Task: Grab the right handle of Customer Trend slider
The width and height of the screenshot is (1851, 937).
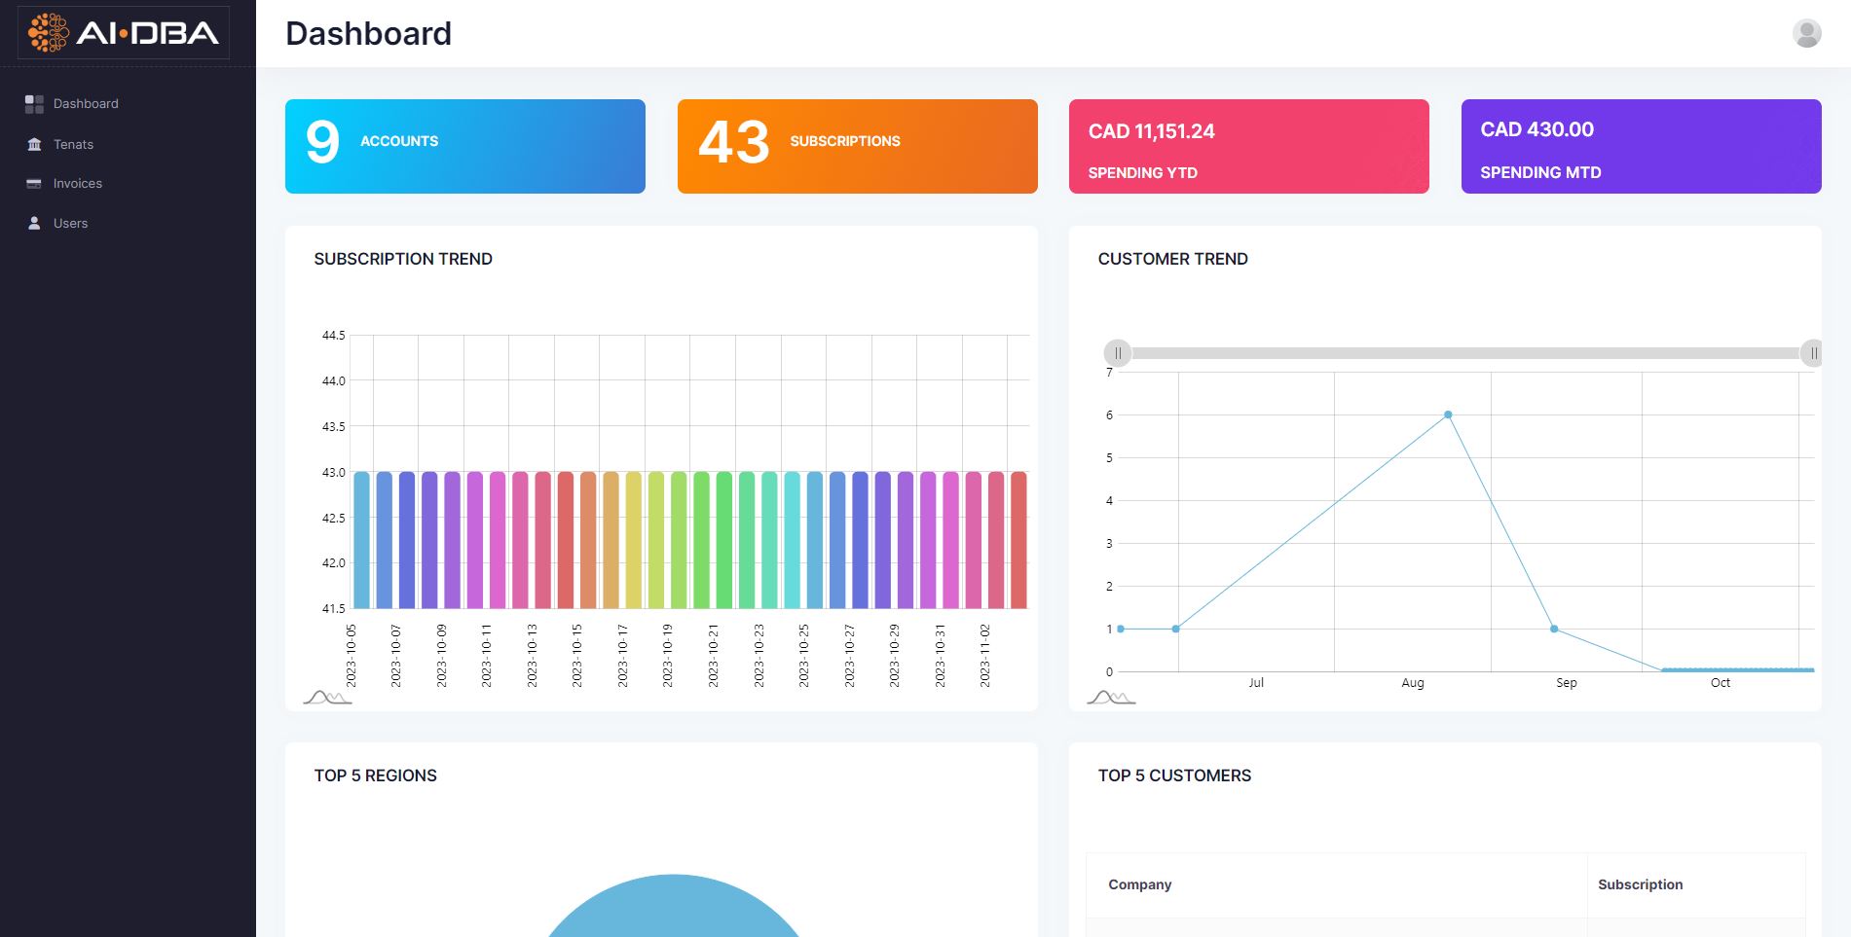Action: [x=1811, y=353]
